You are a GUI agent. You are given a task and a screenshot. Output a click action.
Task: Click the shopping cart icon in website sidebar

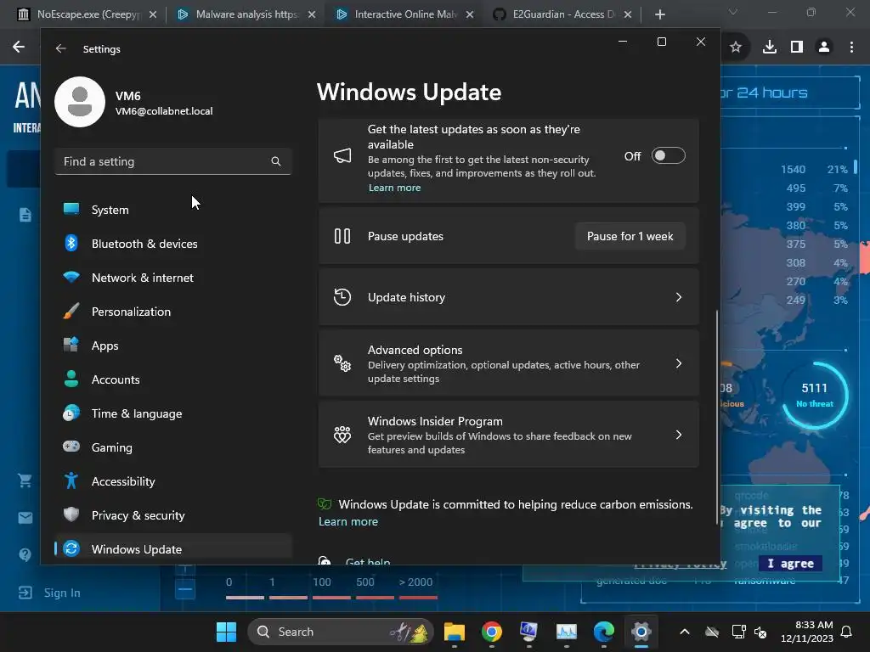coord(25,481)
